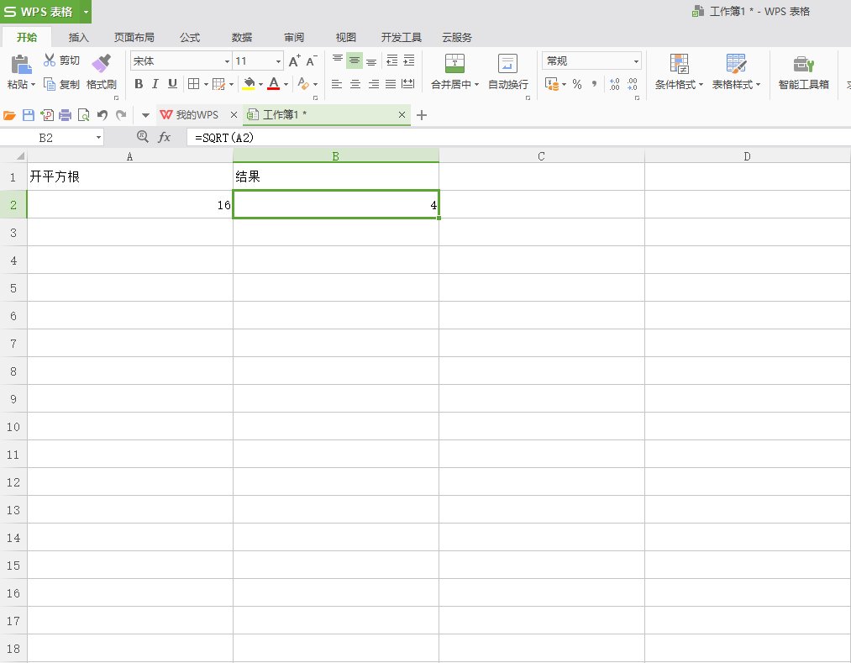Click the Insert Function fx icon
Screen dimensions: 851x663
click(165, 137)
